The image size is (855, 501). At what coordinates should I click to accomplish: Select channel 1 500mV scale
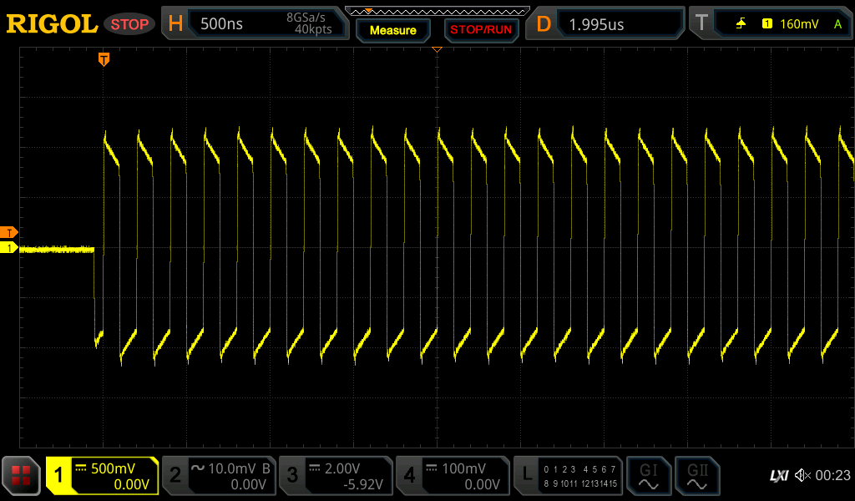(x=113, y=468)
